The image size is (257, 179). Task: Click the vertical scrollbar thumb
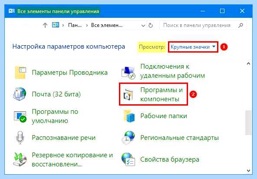[x=248, y=123]
